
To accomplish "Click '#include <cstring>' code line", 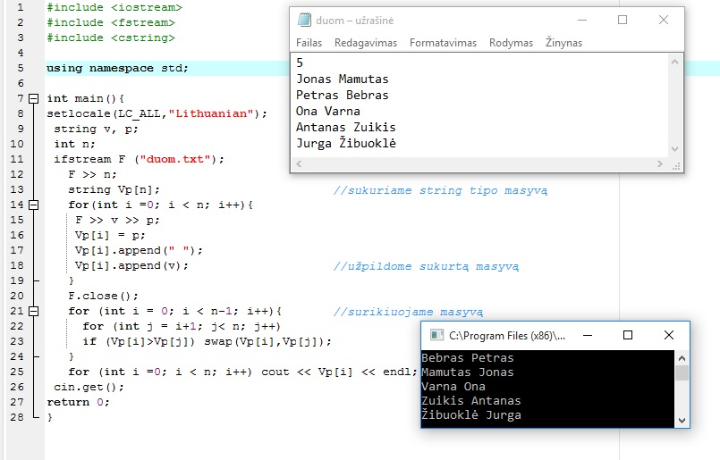I will tap(111, 38).
